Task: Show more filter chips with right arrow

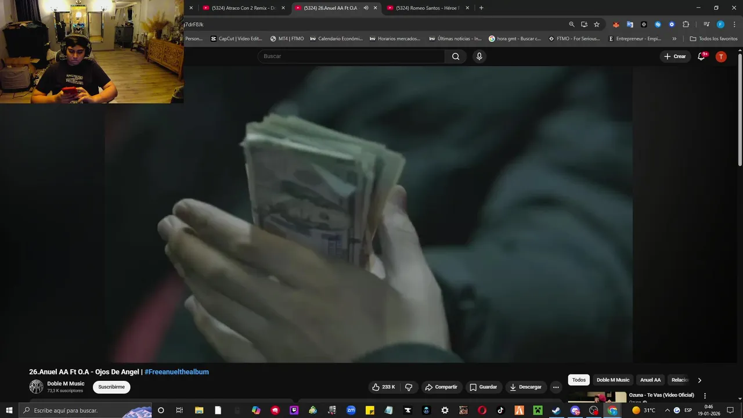Action: 699,380
